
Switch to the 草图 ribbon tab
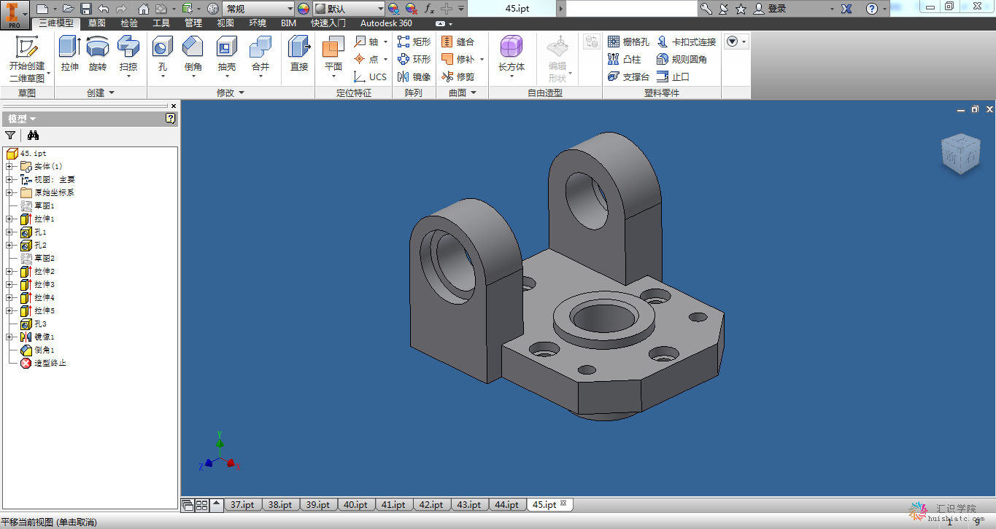97,23
